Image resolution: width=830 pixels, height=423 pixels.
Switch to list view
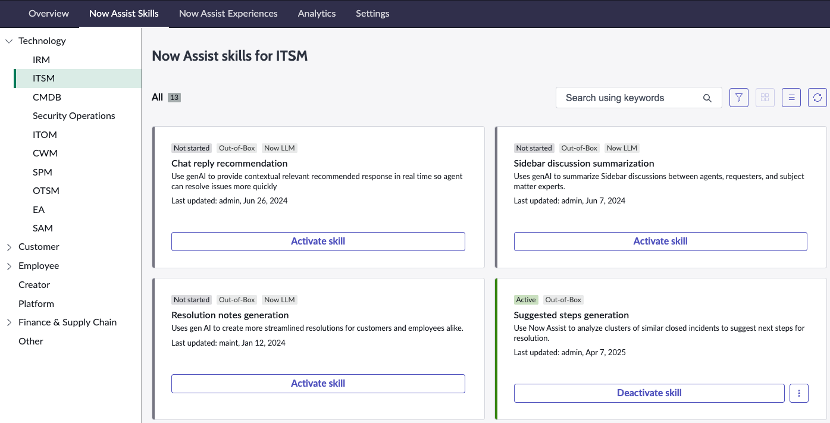[x=791, y=98]
